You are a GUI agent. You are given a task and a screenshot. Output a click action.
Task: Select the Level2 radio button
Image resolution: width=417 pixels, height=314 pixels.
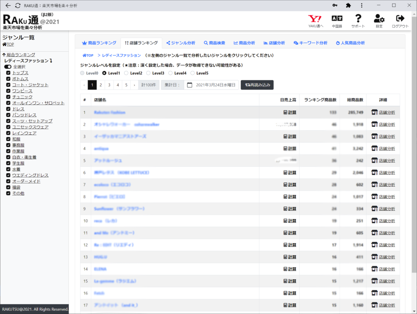(x=126, y=73)
